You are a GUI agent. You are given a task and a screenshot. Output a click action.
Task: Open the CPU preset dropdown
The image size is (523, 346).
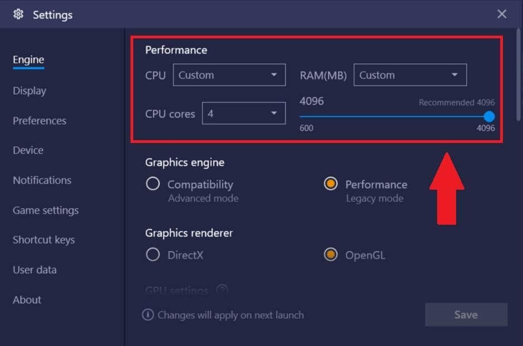coord(229,75)
